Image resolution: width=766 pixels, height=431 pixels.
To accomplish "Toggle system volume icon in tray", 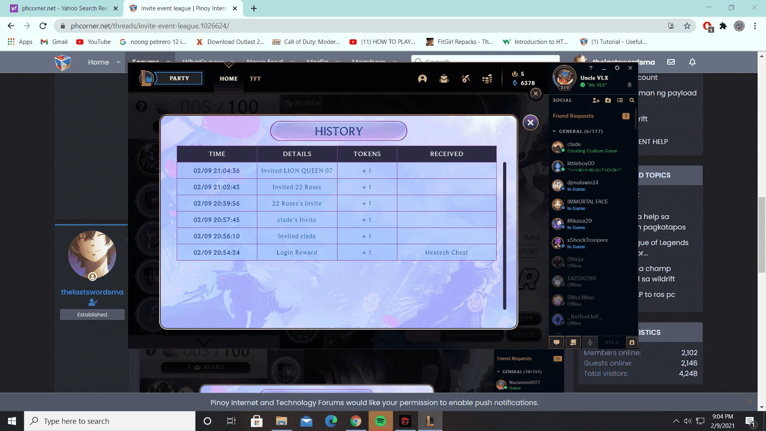I will 687,421.
